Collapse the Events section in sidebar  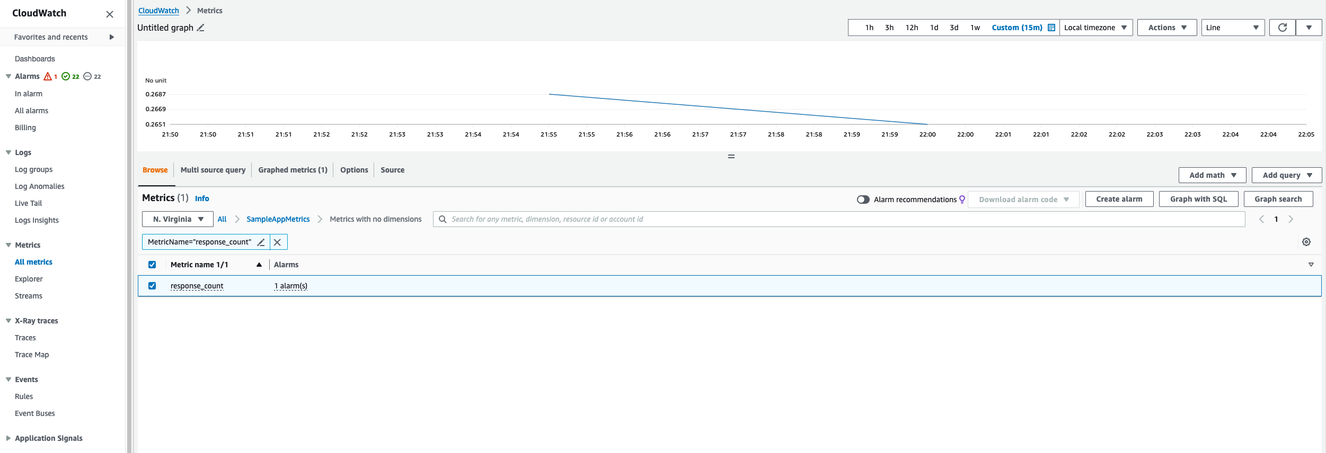click(x=8, y=379)
